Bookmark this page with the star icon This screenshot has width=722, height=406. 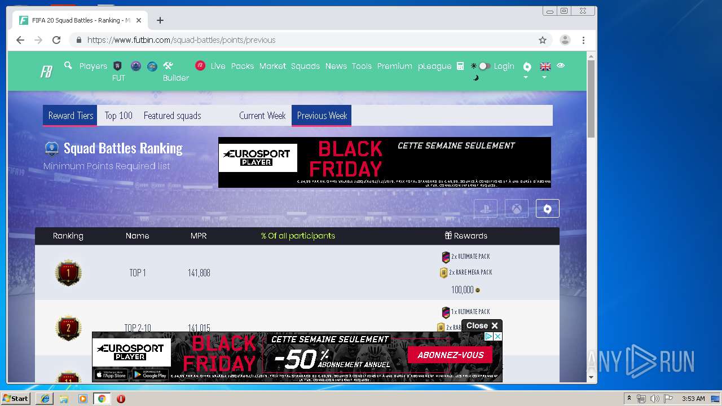pos(543,40)
